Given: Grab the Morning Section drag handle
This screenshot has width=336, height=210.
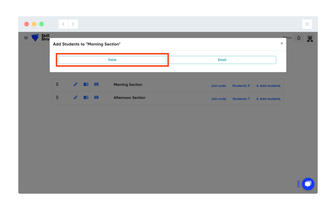Looking at the screenshot, I should 57,84.
